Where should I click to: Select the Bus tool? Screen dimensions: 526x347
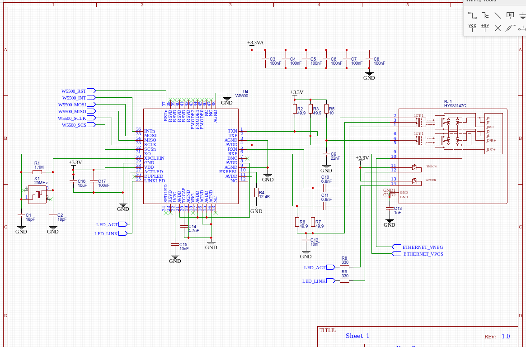485,15
